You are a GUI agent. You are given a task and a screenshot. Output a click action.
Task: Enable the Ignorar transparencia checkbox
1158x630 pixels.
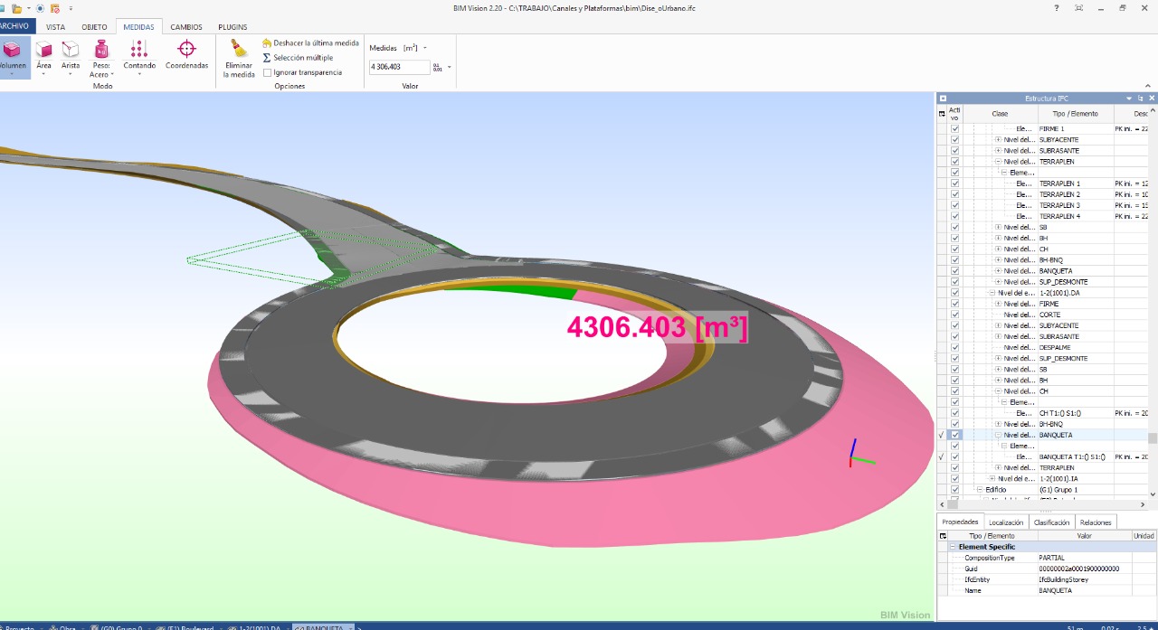268,72
